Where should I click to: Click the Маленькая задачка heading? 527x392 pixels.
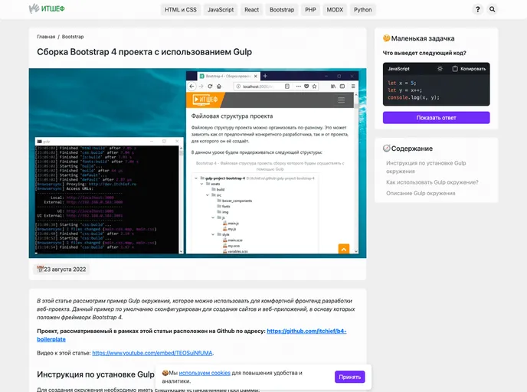[x=423, y=38]
